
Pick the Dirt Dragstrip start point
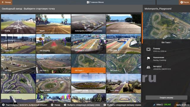click(x=53, y=44)
